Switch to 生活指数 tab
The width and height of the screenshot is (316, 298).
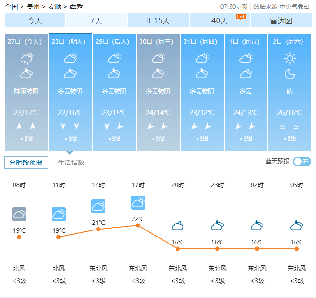pos(71,163)
